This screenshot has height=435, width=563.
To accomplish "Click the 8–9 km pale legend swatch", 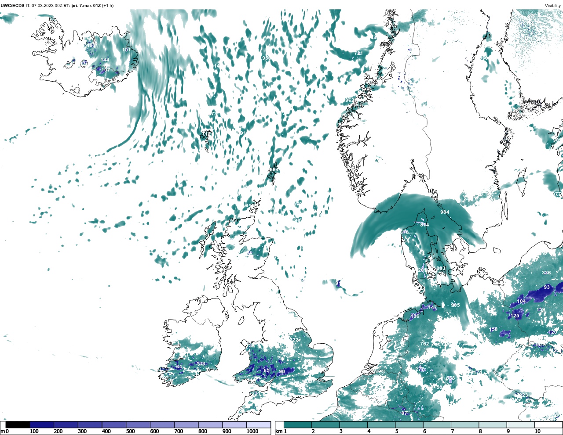I will [493, 425].
